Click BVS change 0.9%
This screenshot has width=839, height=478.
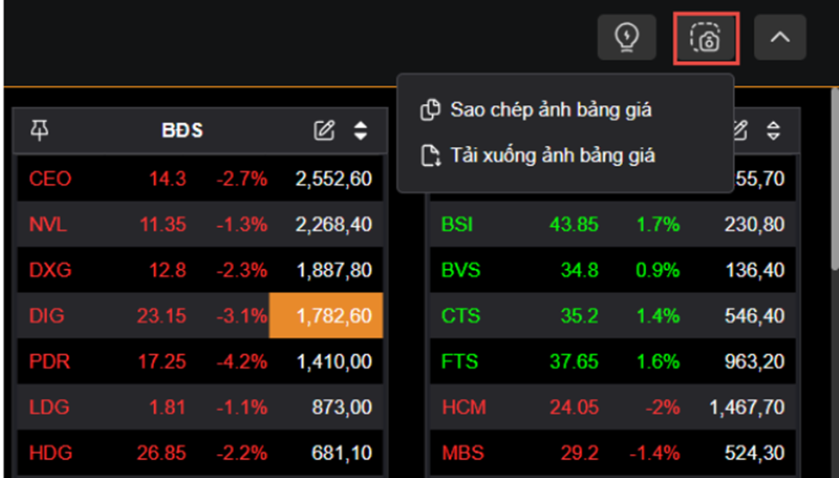coord(657,270)
